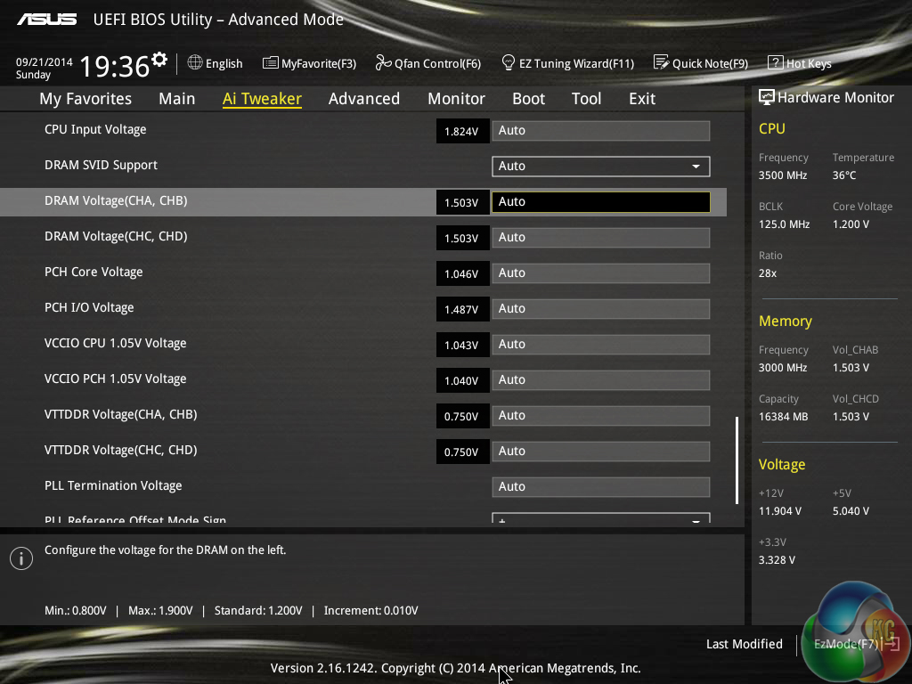The image size is (912, 684).
Task: Switch to Main tab
Action: 177,99
